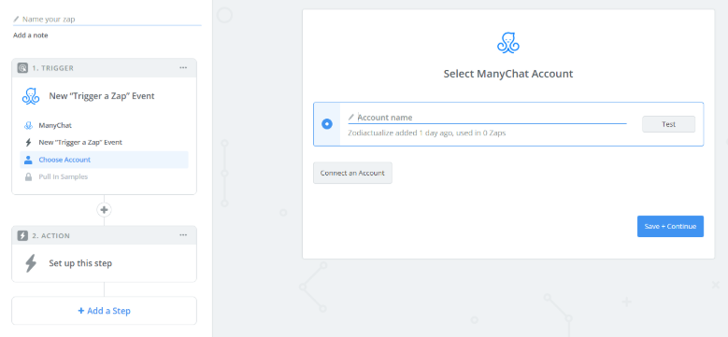The image size is (728, 337).
Task: Click the Add a note link
Action: [x=30, y=35]
